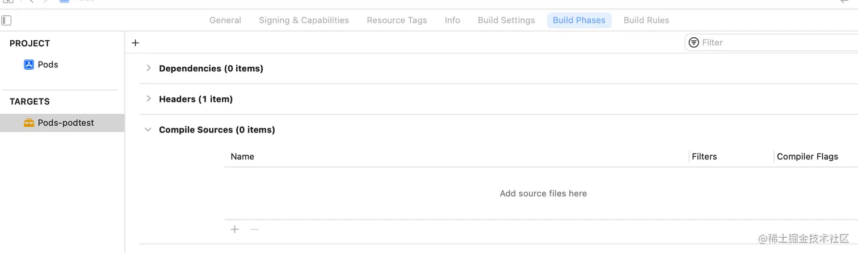Click the add build phase plus button
The height and width of the screenshot is (253, 858).
coord(135,43)
